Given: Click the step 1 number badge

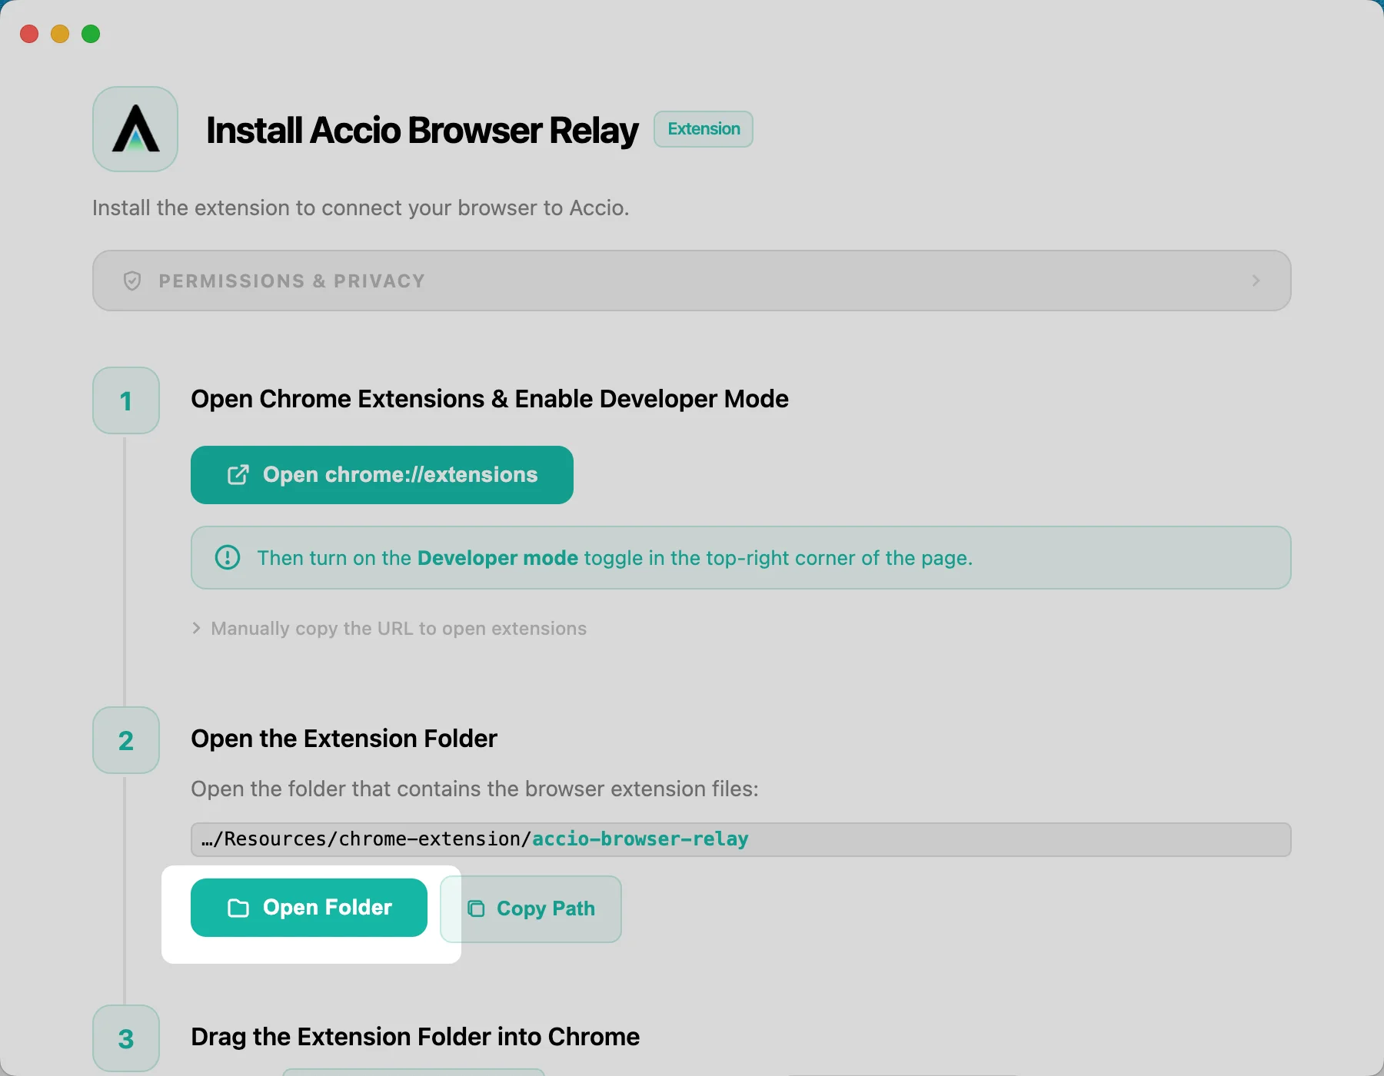Looking at the screenshot, I should click(126, 400).
